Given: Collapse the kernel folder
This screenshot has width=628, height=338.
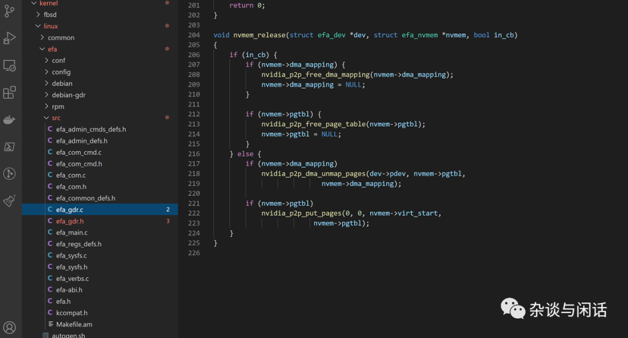Looking at the screenshot, I should [x=34, y=3].
